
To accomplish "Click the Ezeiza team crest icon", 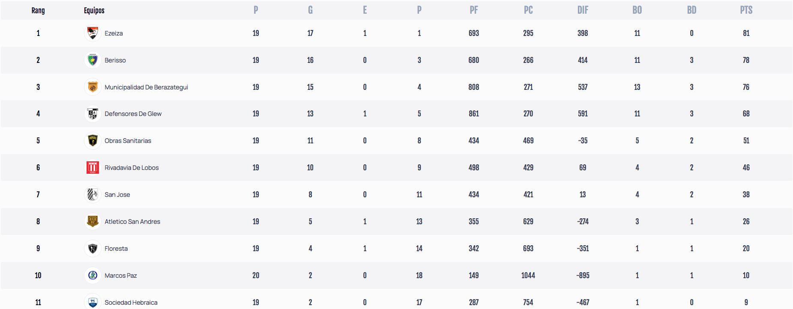I will click(x=93, y=33).
